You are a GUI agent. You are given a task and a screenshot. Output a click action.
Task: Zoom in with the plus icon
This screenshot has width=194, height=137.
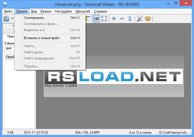pyautogui.click(x=114, y=19)
